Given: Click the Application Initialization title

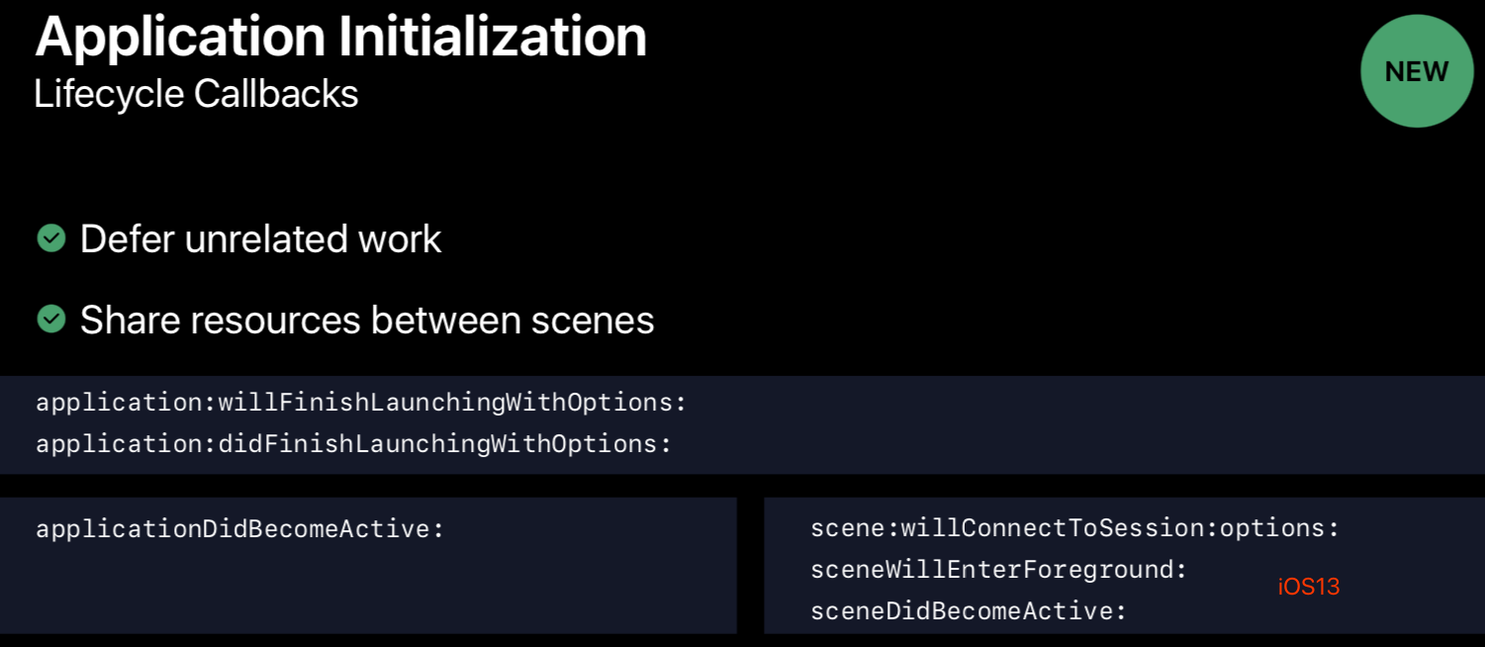Looking at the screenshot, I should [x=340, y=38].
